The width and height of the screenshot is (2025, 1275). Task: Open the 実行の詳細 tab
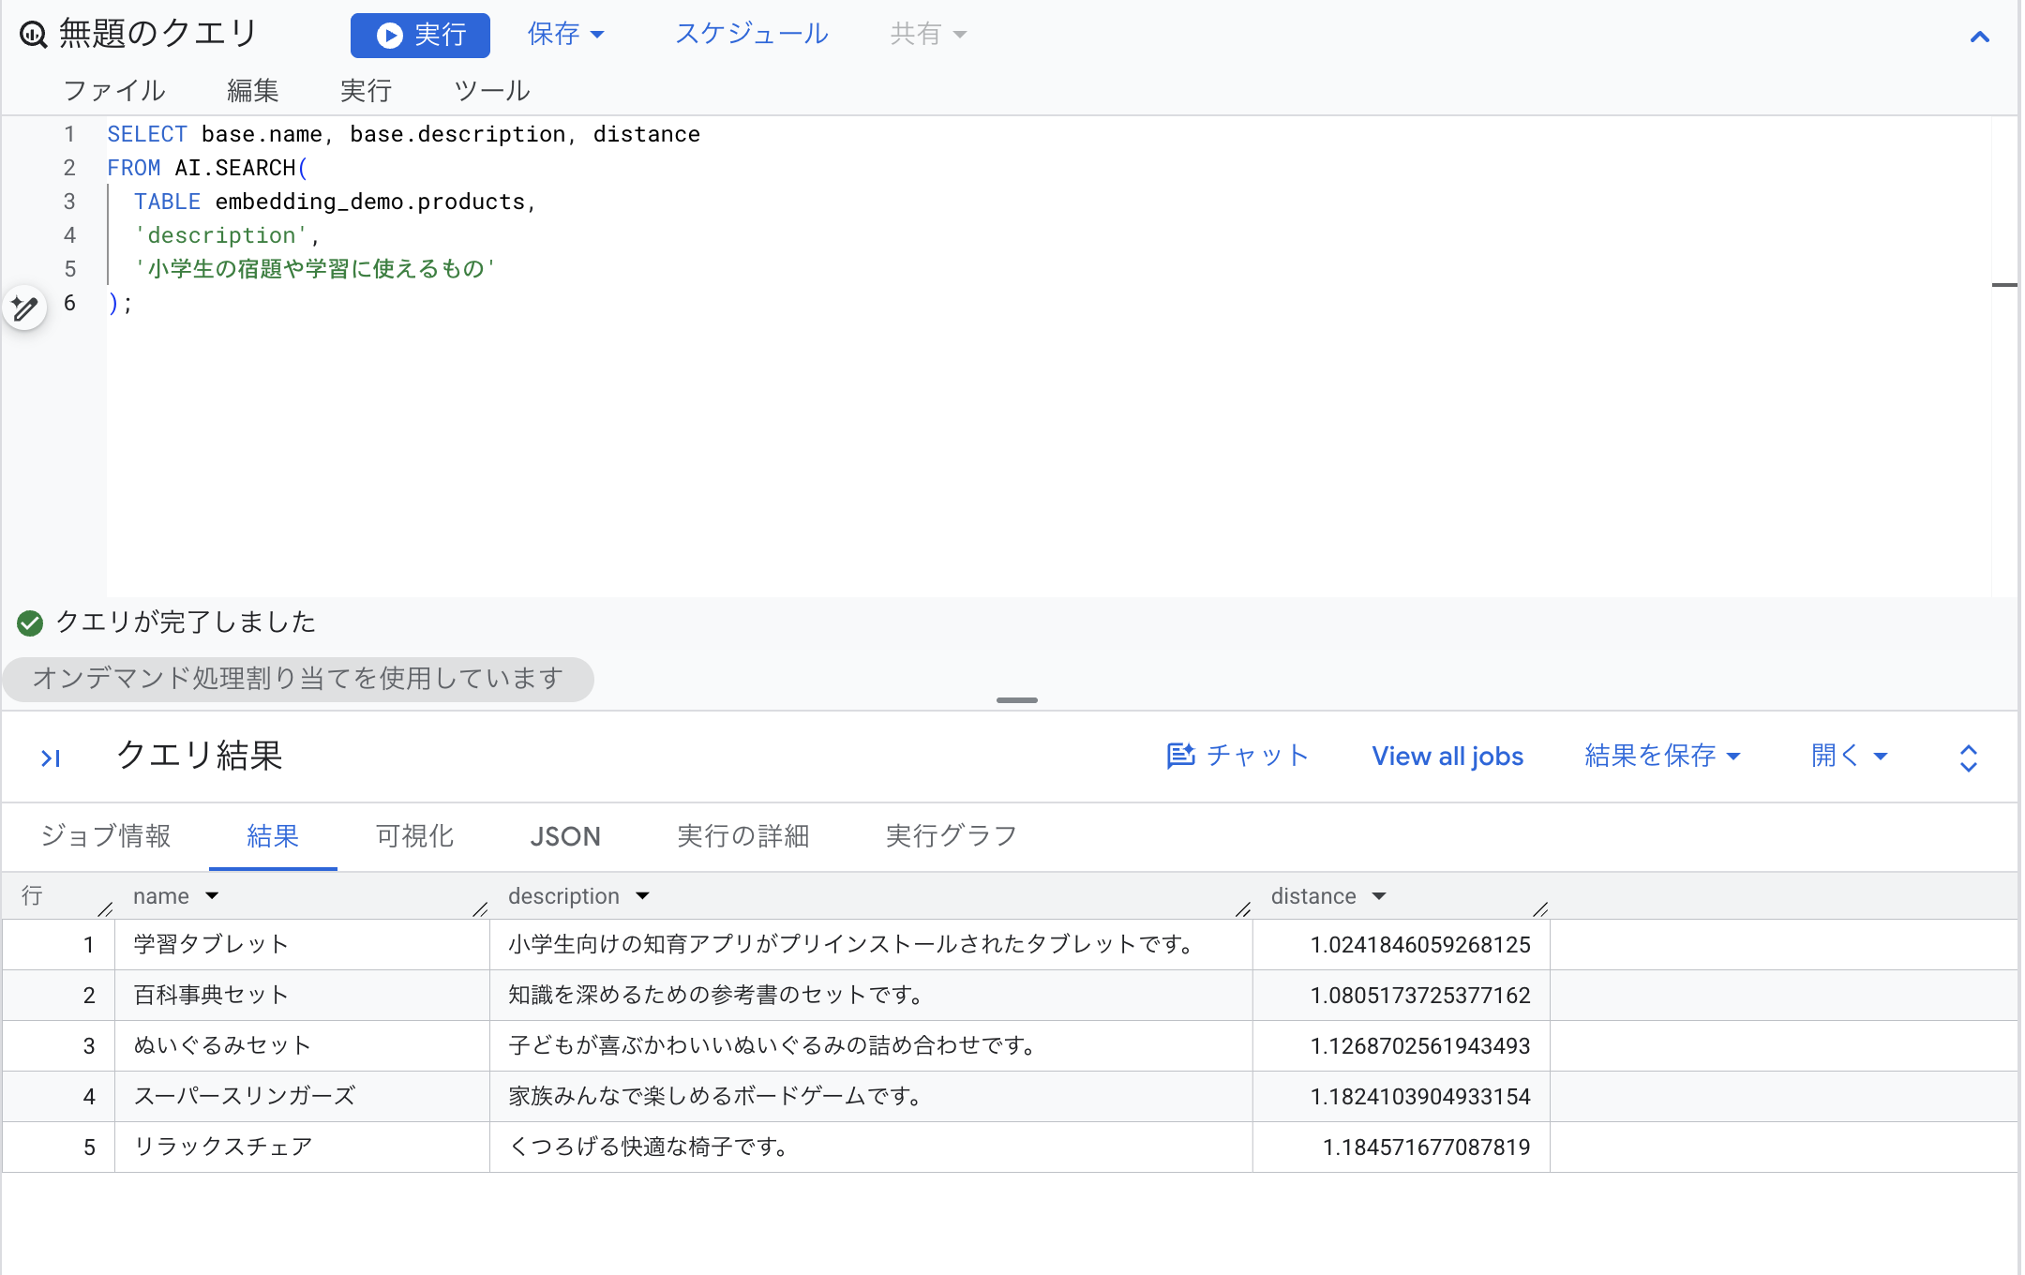point(743,836)
